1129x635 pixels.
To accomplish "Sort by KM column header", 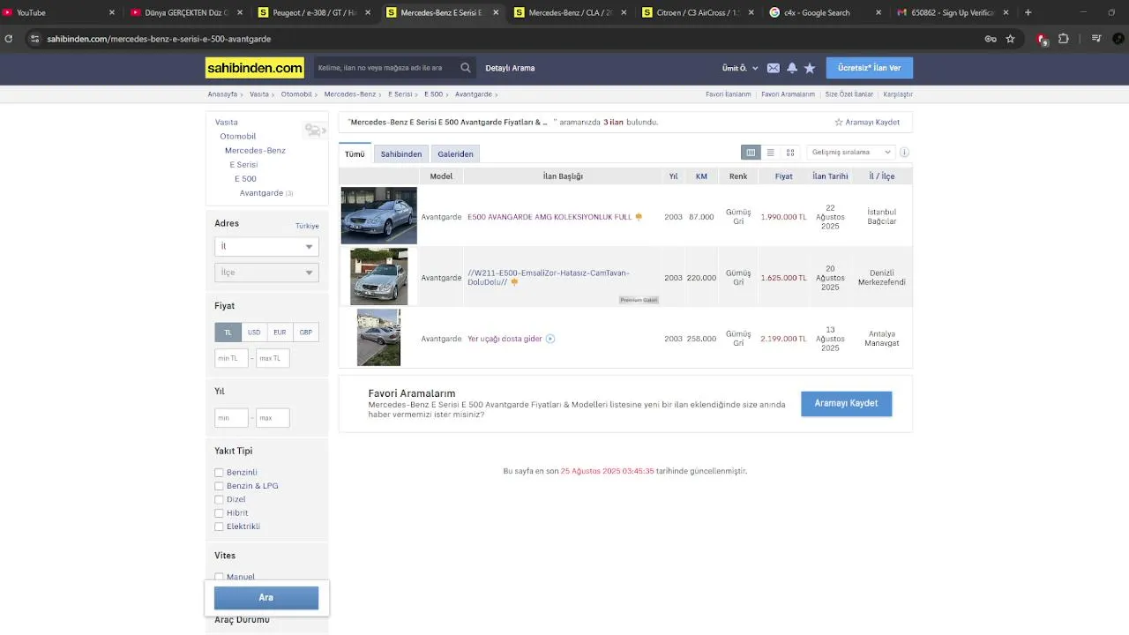I will pos(701,176).
